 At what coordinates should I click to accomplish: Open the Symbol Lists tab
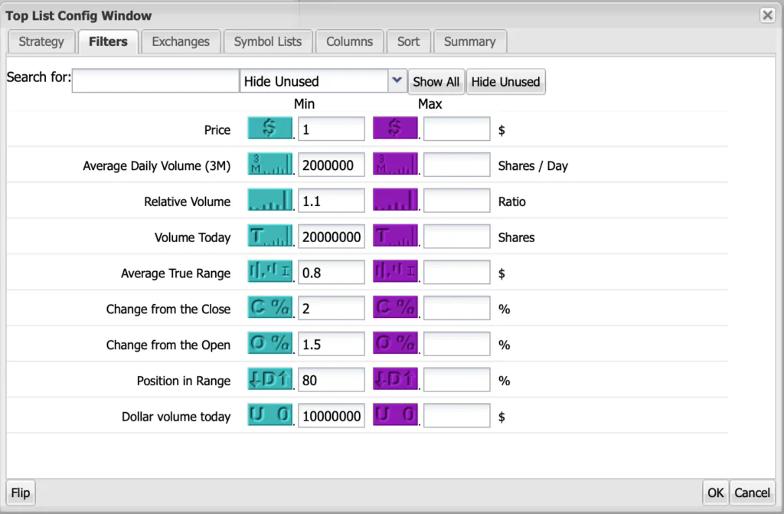click(x=268, y=41)
